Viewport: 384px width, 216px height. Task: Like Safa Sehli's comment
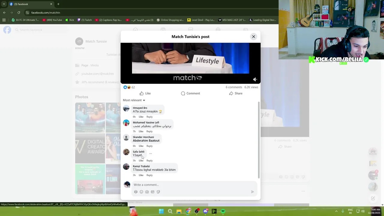pos(141,160)
